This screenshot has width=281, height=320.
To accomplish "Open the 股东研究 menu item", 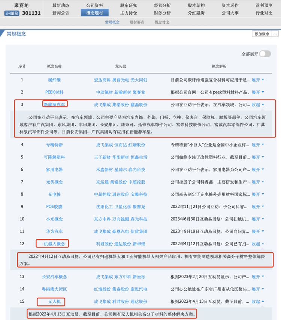I will point(129,5).
